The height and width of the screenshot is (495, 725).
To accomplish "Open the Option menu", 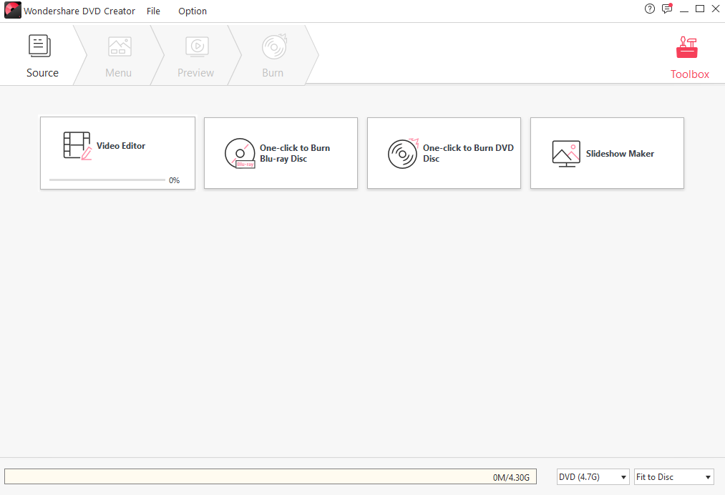I will coord(193,11).
